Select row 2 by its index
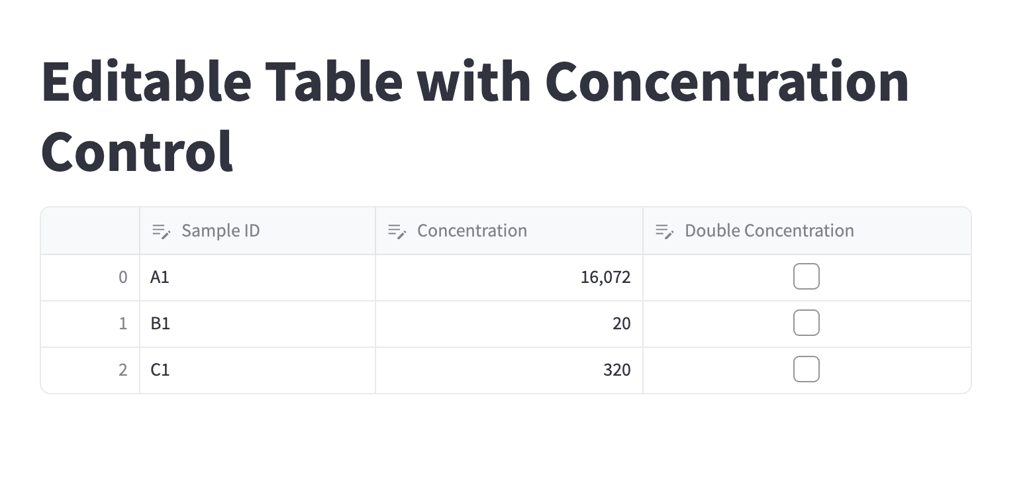1029x489 pixels. [91, 370]
